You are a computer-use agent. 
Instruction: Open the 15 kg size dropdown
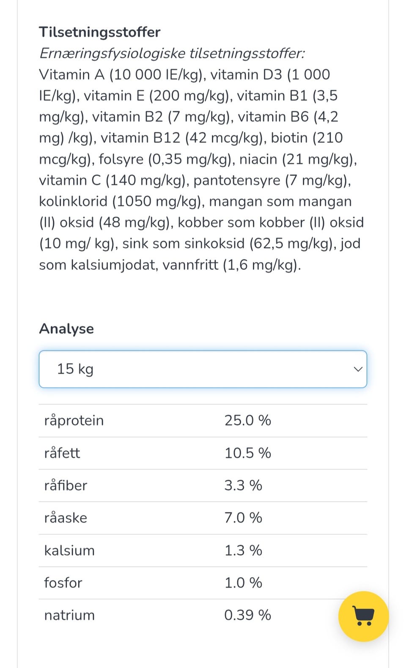(203, 369)
